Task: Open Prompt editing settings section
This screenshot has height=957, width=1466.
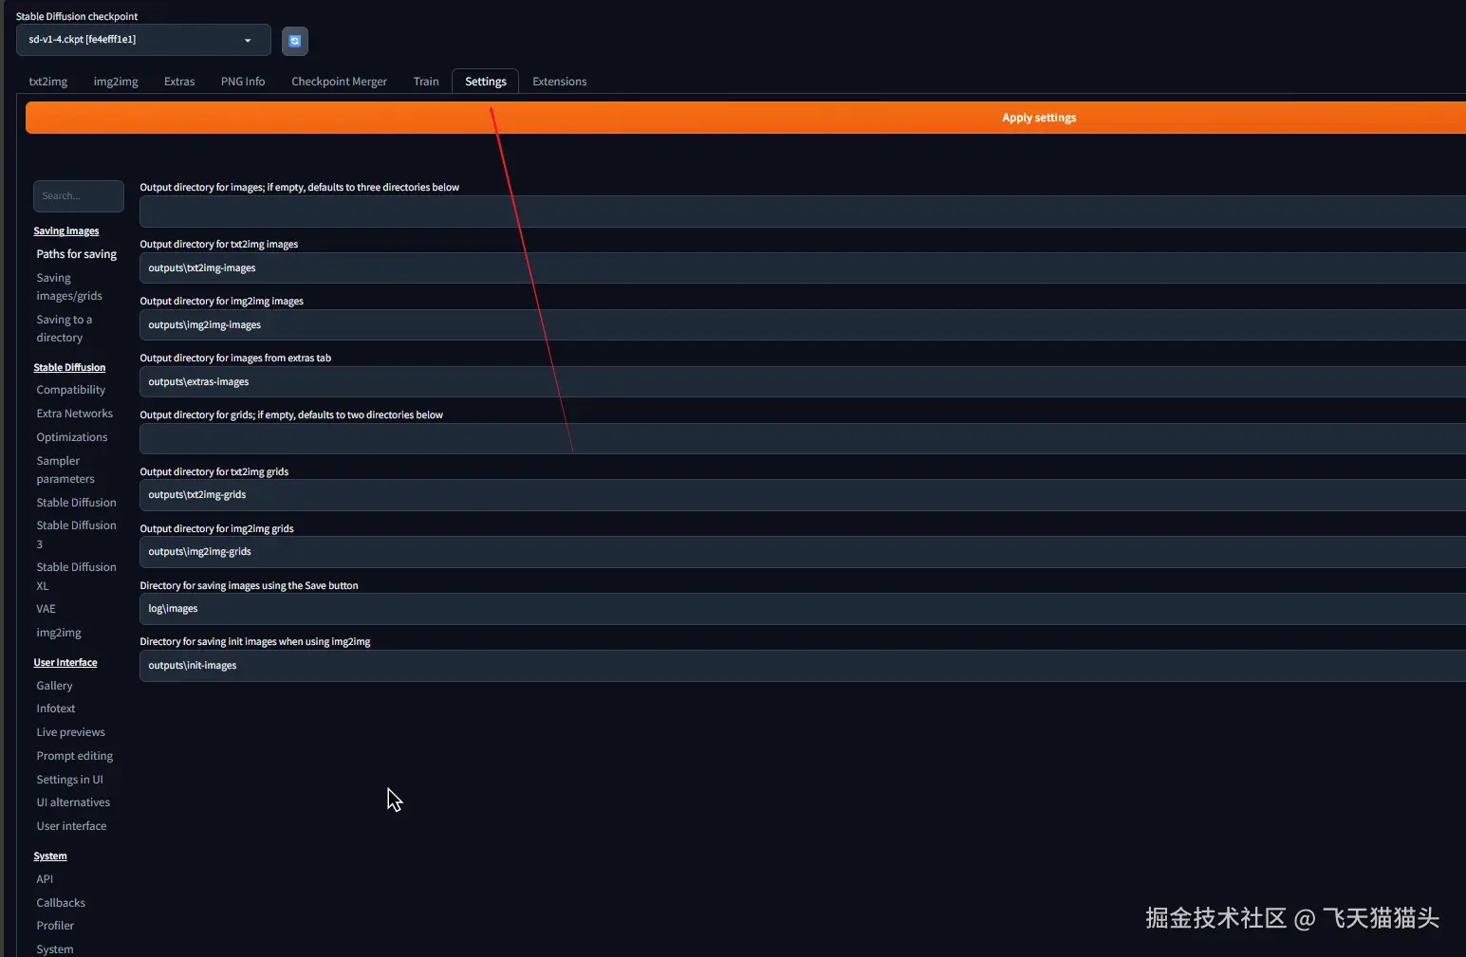Action: tap(75, 756)
